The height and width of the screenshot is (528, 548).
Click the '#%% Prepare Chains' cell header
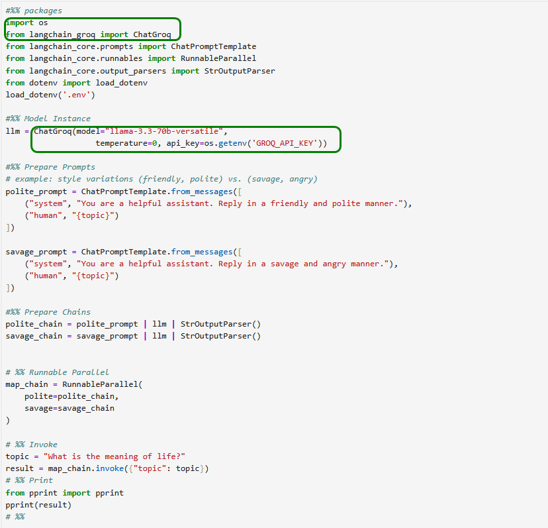click(x=48, y=312)
